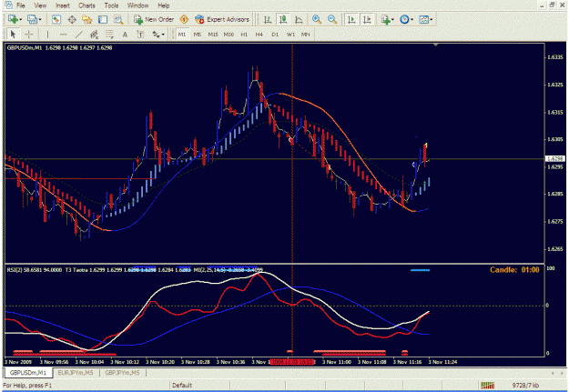The height and width of the screenshot is (392, 569).
Task: Select the Horizontal Line drawing tool
Action: coord(63,35)
